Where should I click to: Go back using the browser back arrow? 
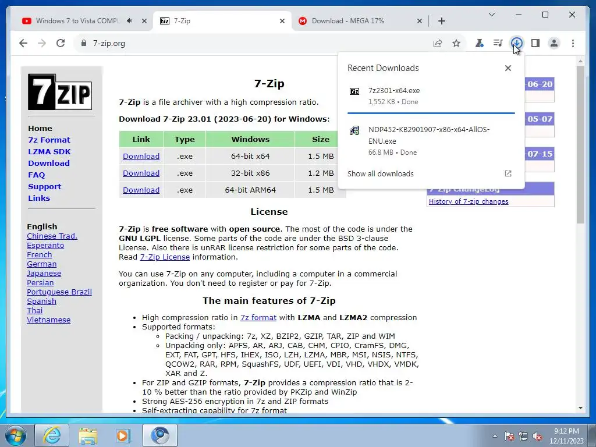(23, 43)
